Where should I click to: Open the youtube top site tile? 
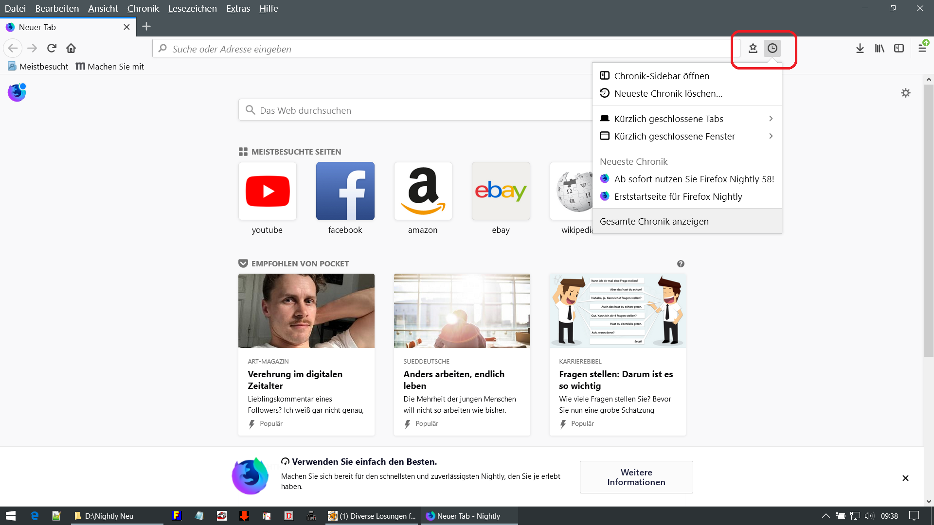[x=267, y=191]
